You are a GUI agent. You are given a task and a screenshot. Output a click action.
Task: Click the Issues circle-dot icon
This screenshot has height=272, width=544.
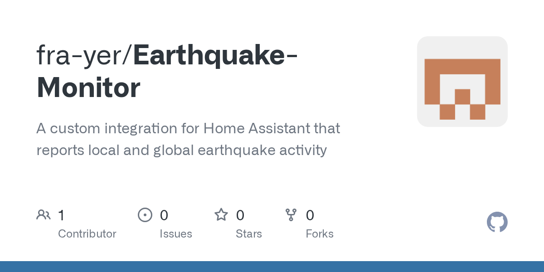pos(145,214)
